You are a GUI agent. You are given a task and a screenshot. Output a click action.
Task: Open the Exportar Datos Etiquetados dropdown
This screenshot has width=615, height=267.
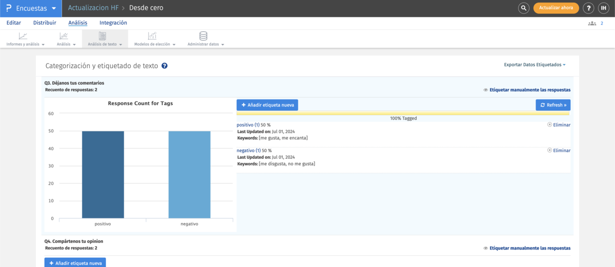tap(535, 65)
